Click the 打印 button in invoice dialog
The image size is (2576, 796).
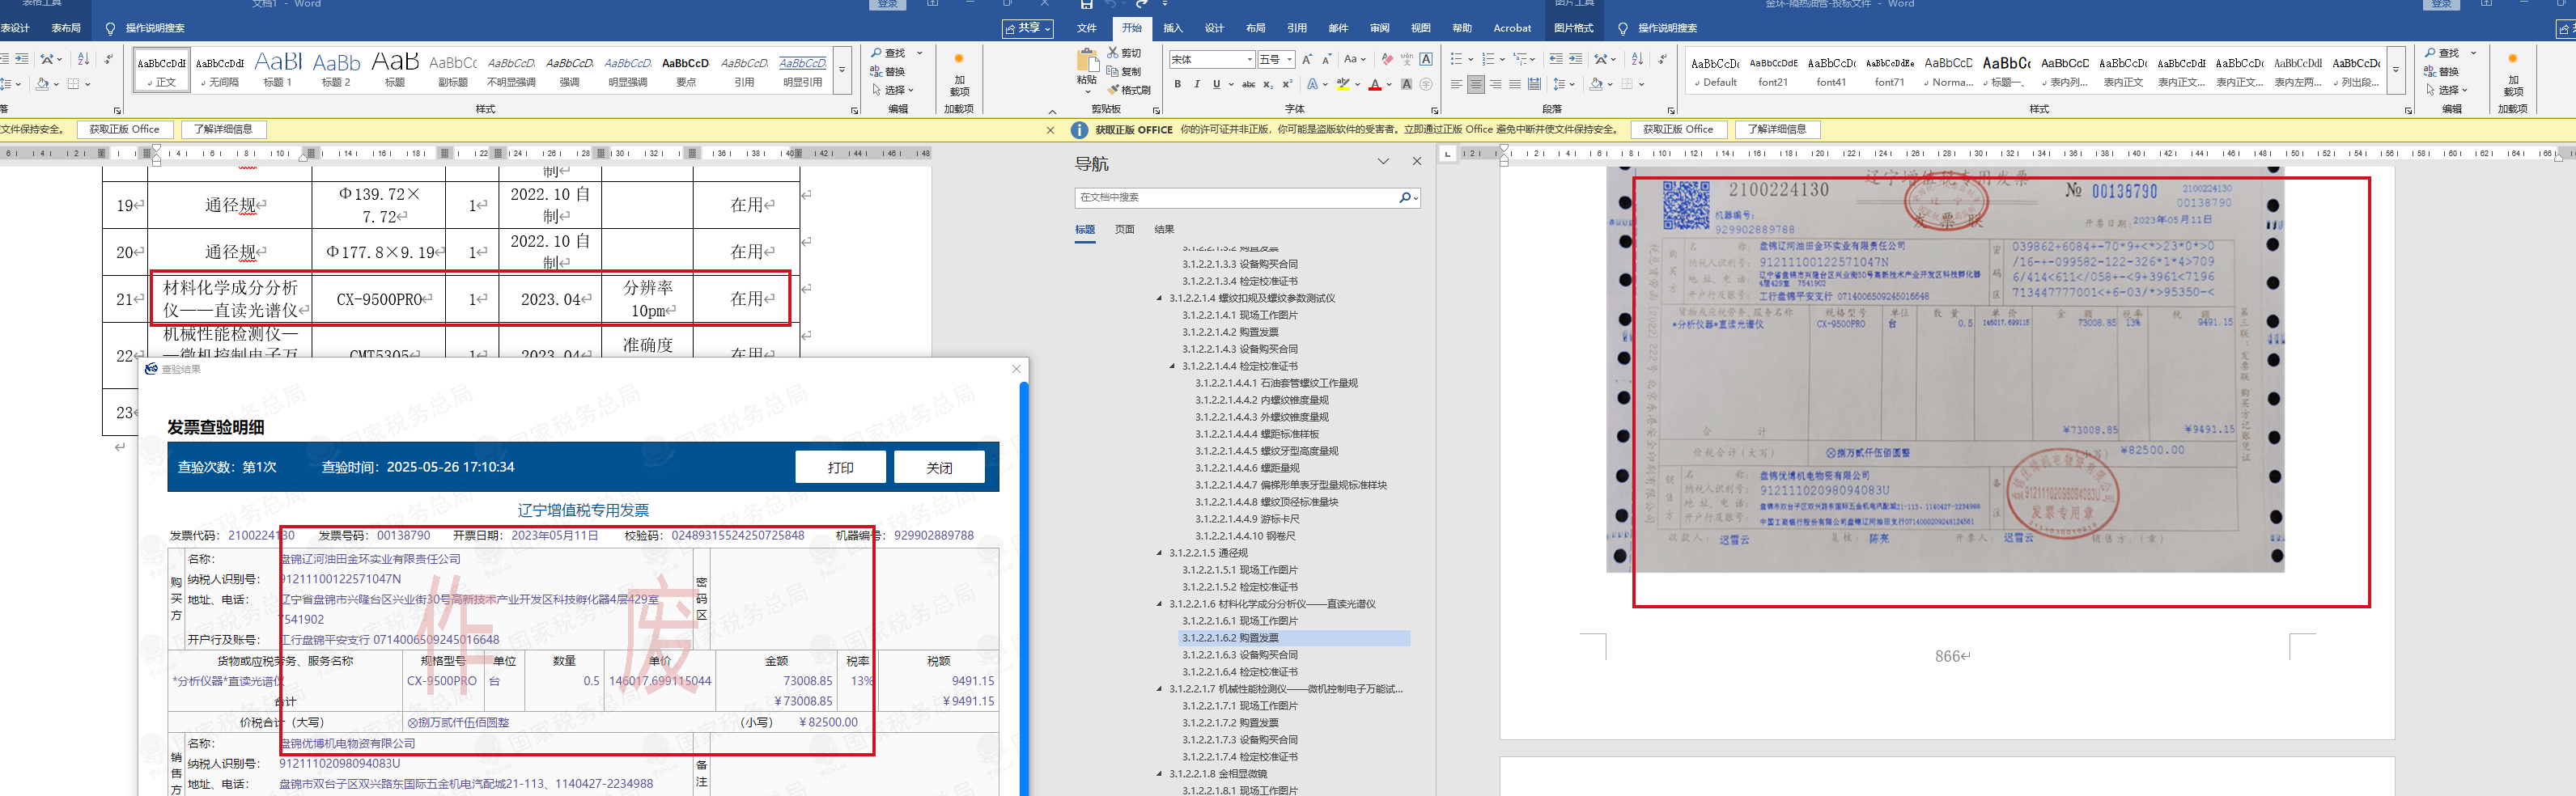point(840,467)
